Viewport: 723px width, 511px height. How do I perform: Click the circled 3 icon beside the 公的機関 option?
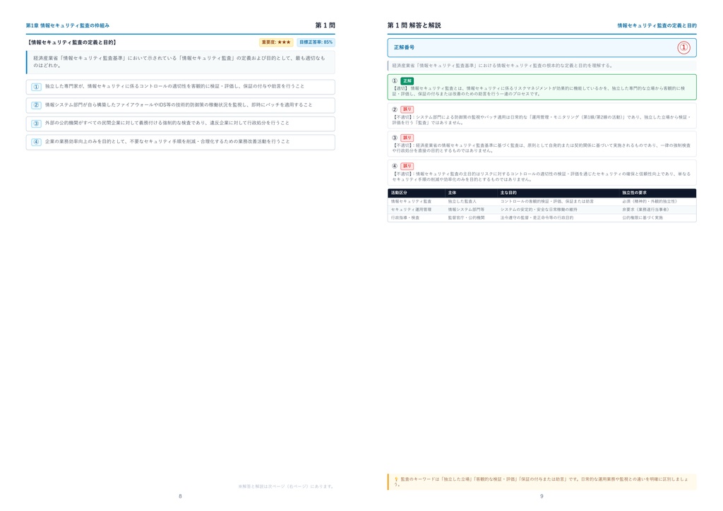(37, 124)
